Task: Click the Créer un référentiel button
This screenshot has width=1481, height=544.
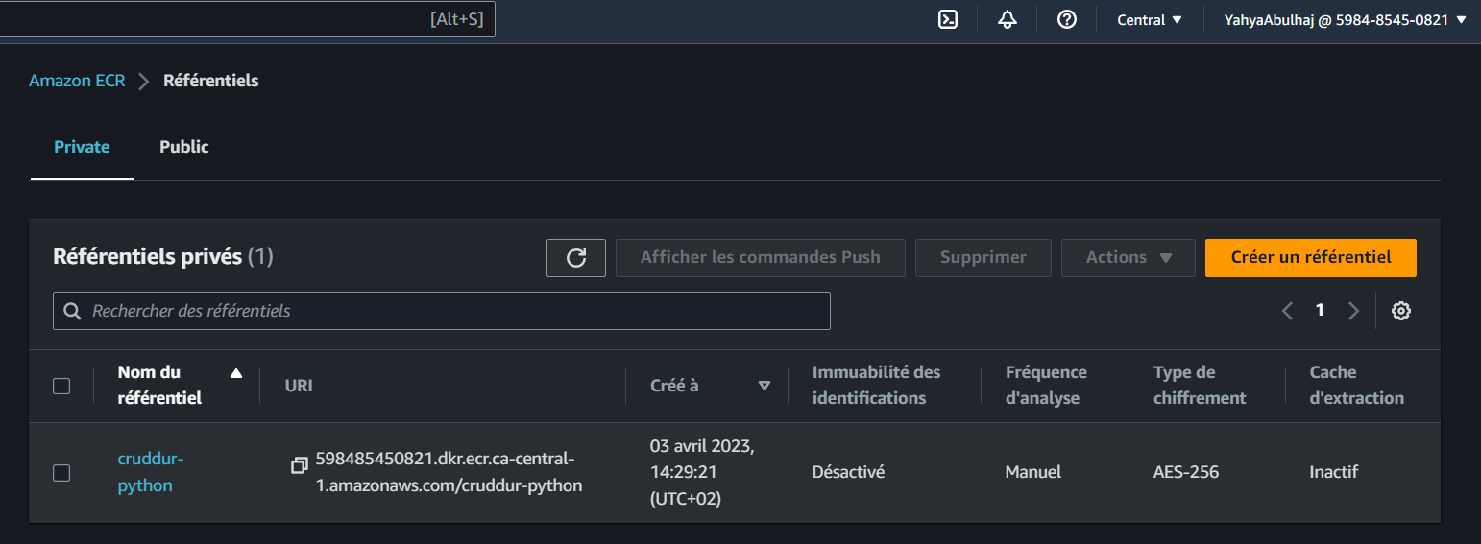Action: tap(1310, 257)
